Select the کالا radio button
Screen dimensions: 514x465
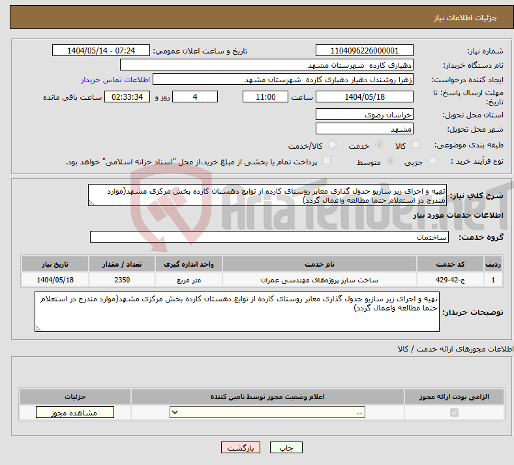(416, 145)
